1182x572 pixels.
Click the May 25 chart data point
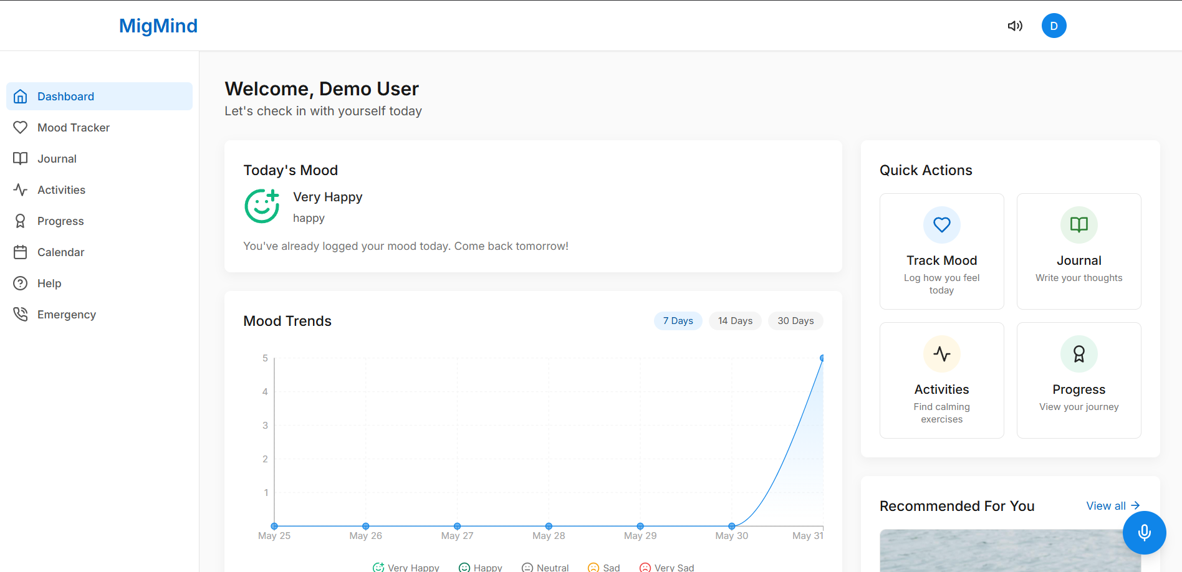point(274,527)
